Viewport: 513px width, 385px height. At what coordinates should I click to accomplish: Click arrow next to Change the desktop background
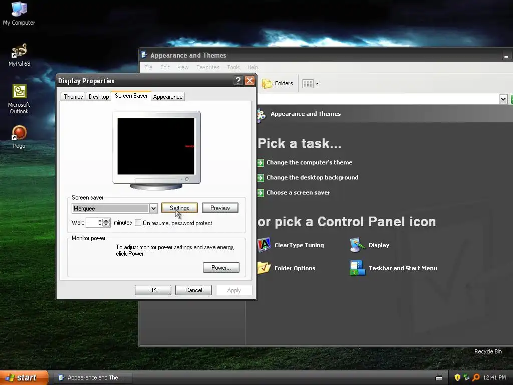(x=261, y=178)
